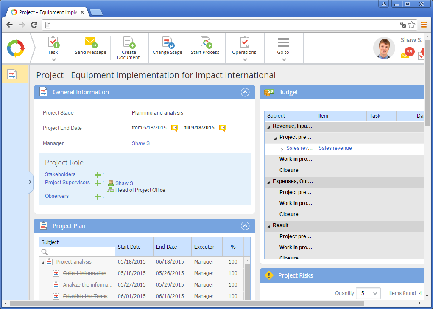This screenshot has height=309, width=433.
Task: Switch to the Project - Equipment browser tab
Action: pos(48,12)
